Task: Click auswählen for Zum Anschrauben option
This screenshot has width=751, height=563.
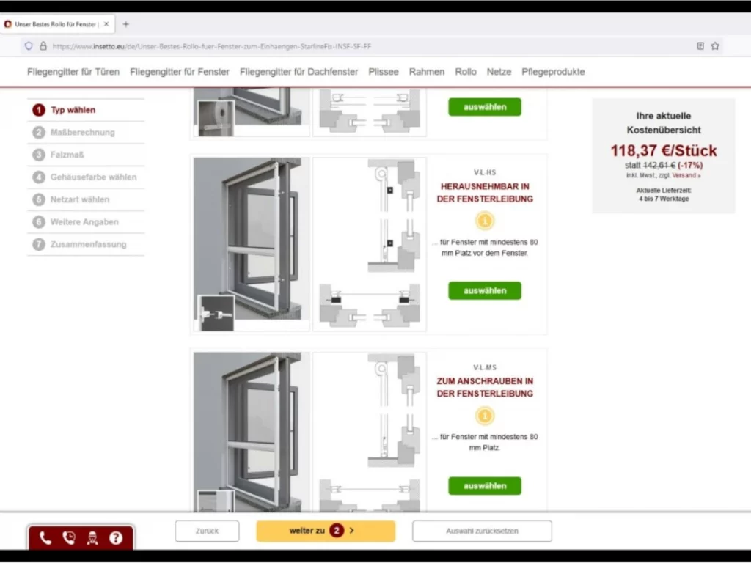Action: 485,485
